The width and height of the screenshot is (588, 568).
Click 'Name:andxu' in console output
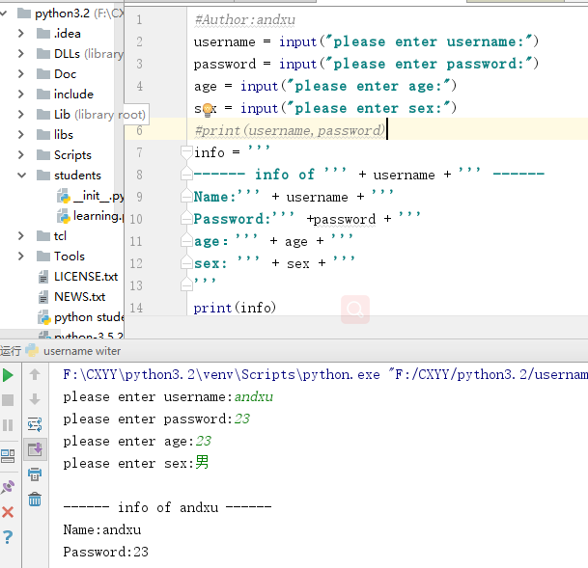[102, 529]
